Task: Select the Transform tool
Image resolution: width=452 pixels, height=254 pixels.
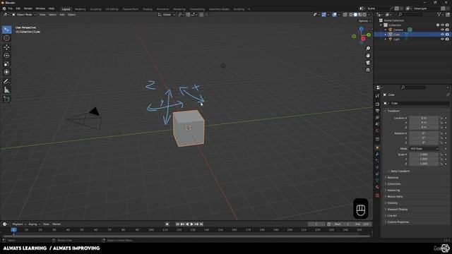Action: click(6, 72)
